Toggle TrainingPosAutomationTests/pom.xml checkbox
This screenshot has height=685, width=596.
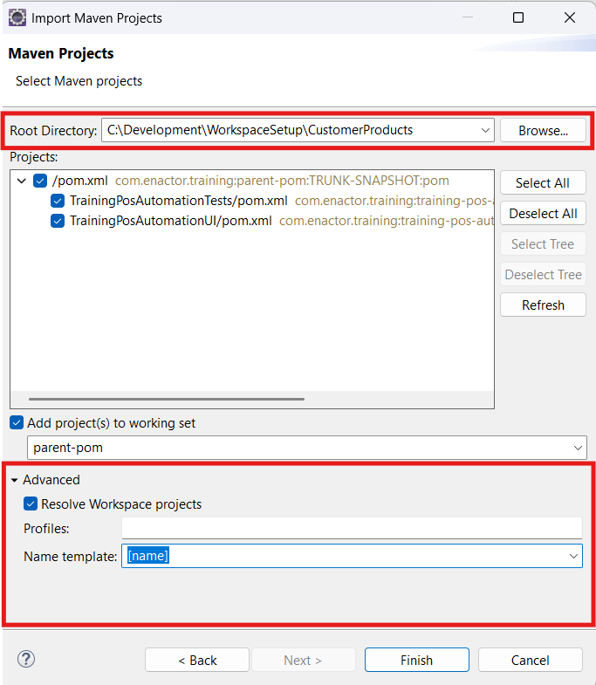(x=58, y=201)
